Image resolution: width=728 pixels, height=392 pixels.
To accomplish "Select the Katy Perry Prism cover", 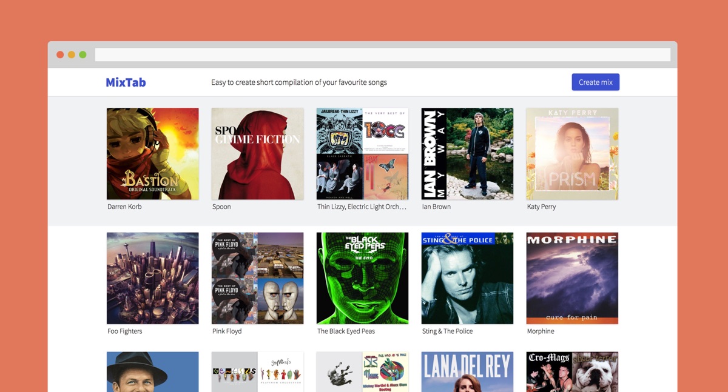I will pos(573,154).
